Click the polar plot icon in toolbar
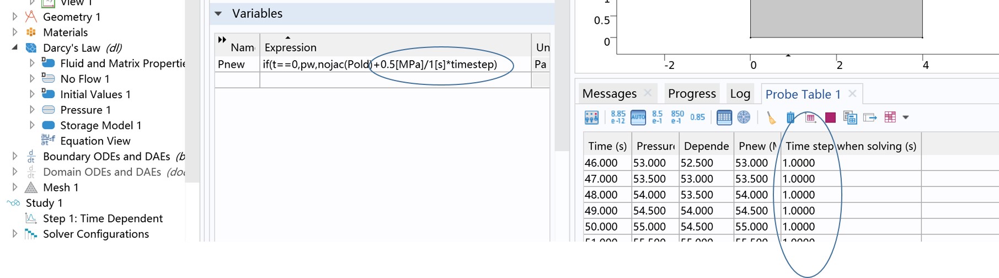The width and height of the screenshot is (999, 278). (x=744, y=117)
